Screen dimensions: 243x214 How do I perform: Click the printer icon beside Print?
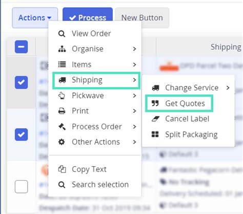pyautogui.click(x=62, y=111)
